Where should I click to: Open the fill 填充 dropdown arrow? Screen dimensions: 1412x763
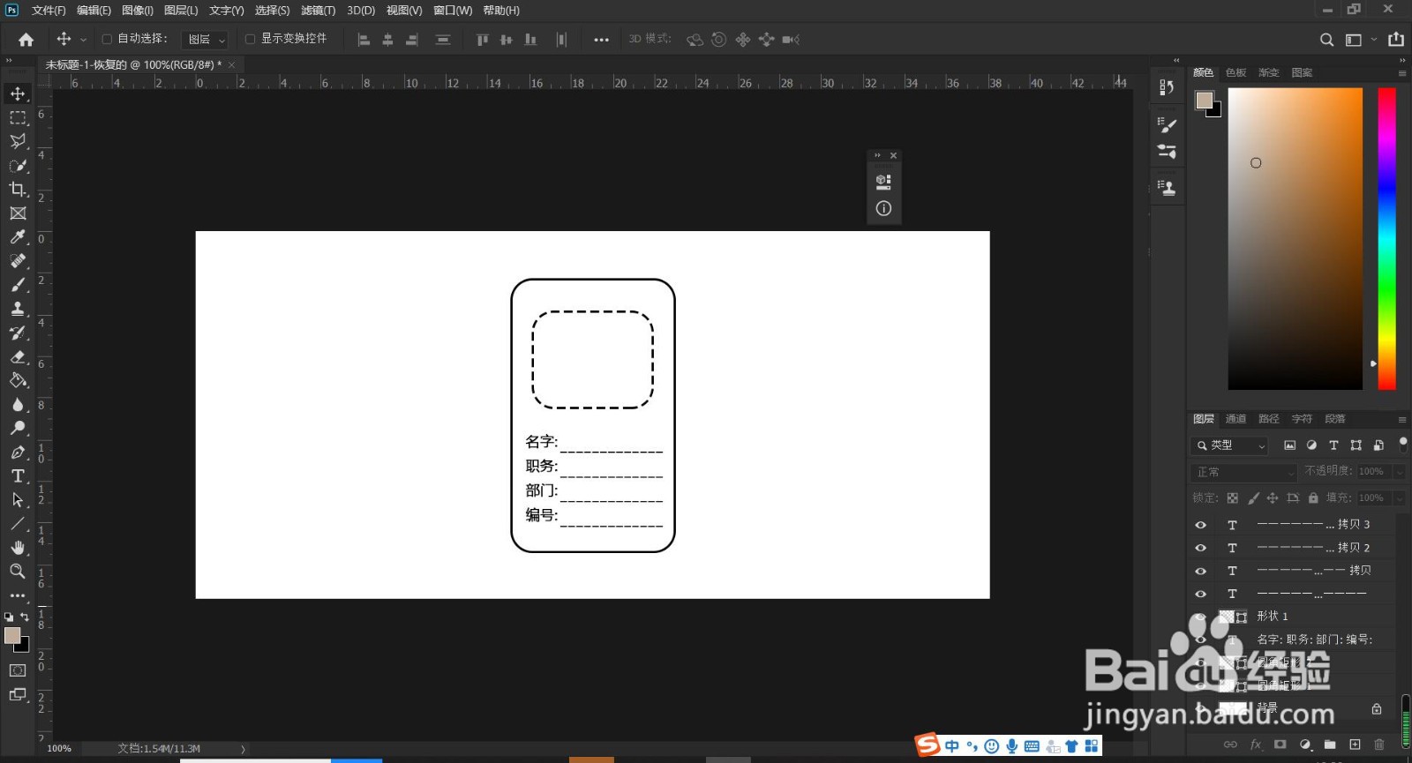coord(1399,498)
